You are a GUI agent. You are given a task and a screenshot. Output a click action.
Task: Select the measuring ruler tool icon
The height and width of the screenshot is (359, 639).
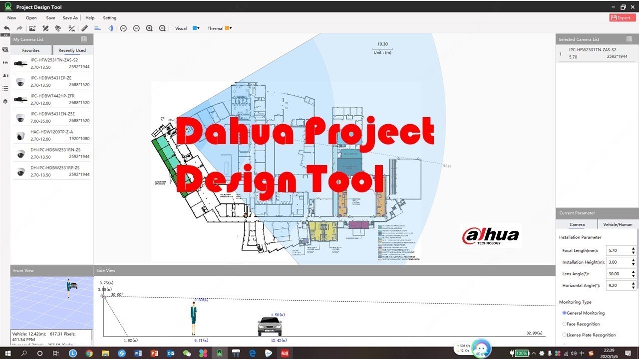tap(84, 28)
